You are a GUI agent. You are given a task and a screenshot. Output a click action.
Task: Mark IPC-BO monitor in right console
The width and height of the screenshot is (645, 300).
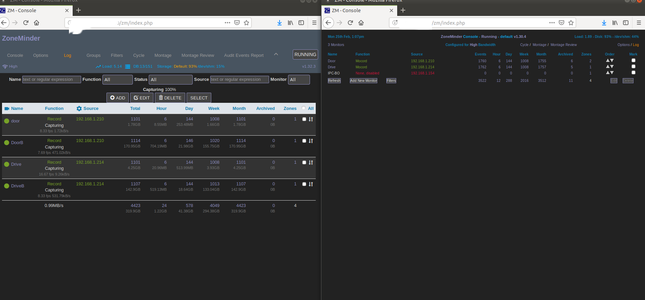pyautogui.click(x=634, y=73)
